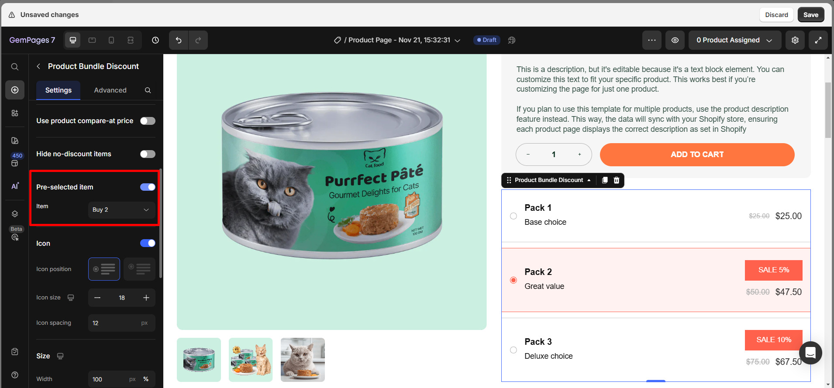Switch to mobile preview mode

(x=111, y=40)
